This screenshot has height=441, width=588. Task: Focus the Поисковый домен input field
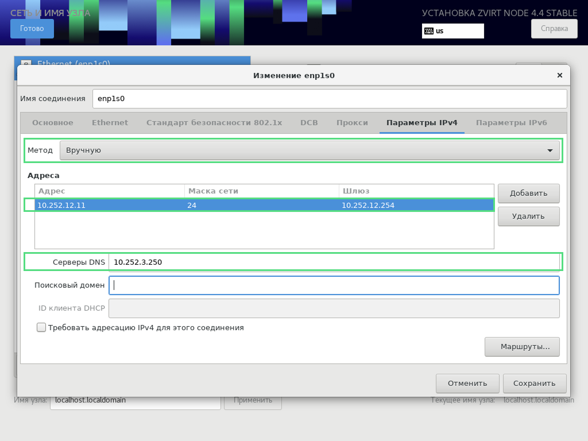tap(334, 285)
